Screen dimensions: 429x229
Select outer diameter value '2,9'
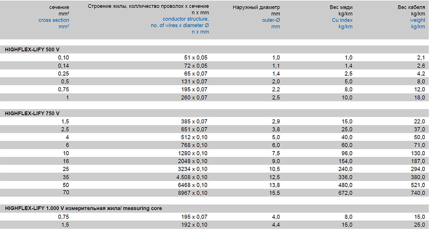(276, 122)
